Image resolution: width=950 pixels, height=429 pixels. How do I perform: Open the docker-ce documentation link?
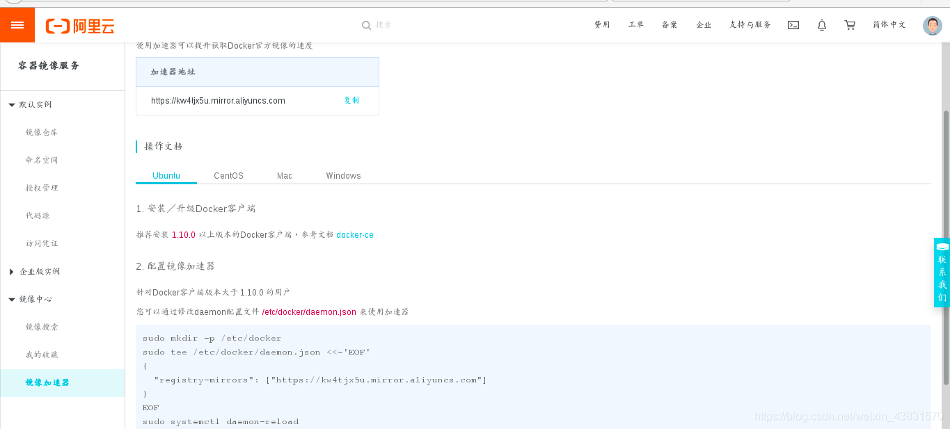(x=355, y=235)
